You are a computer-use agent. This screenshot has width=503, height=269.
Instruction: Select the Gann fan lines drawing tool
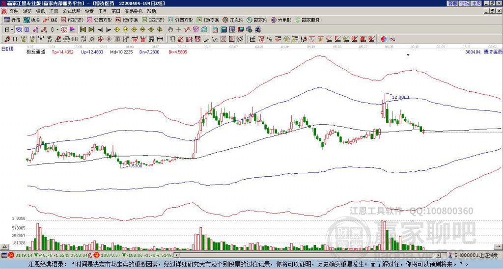coord(181,39)
